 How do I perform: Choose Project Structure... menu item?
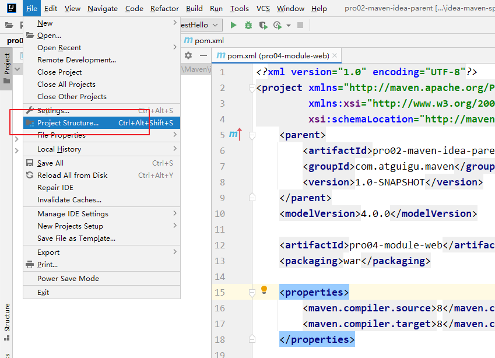click(x=101, y=123)
